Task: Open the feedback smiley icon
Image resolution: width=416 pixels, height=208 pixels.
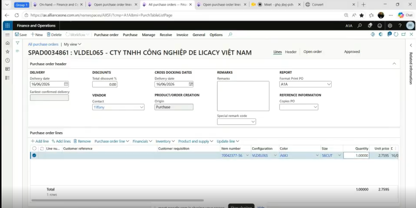Action: pyautogui.click(x=380, y=26)
